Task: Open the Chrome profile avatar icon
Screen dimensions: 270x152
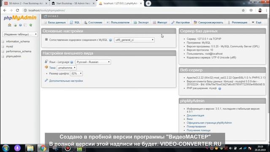Action: coord(260,10)
